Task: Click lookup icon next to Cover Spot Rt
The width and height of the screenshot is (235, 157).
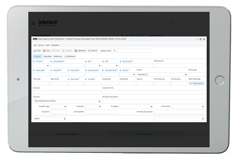Action: point(86,70)
